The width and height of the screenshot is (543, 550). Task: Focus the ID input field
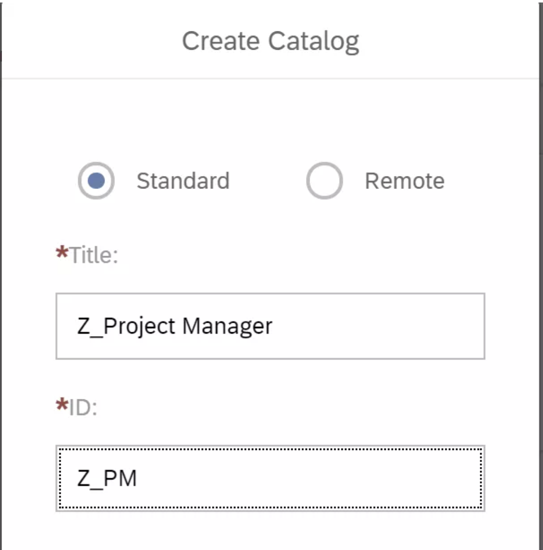click(270, 478)
